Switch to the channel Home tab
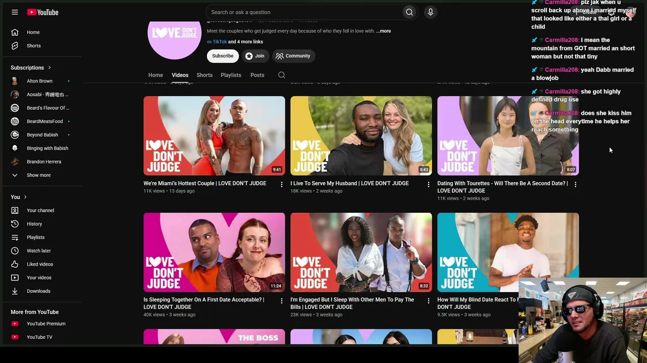The width and height of the screenshot is (647, 363). point(156,75)
